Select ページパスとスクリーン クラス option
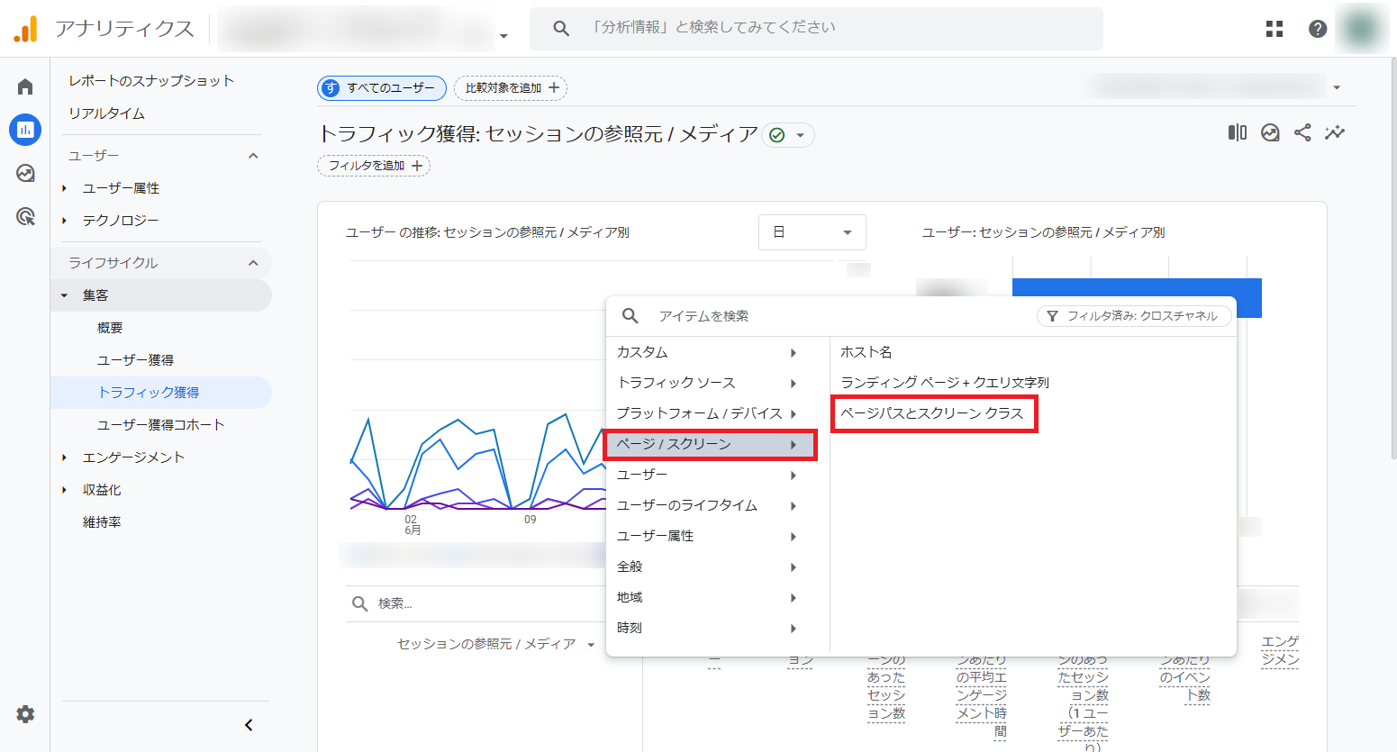 pos(932,413)
